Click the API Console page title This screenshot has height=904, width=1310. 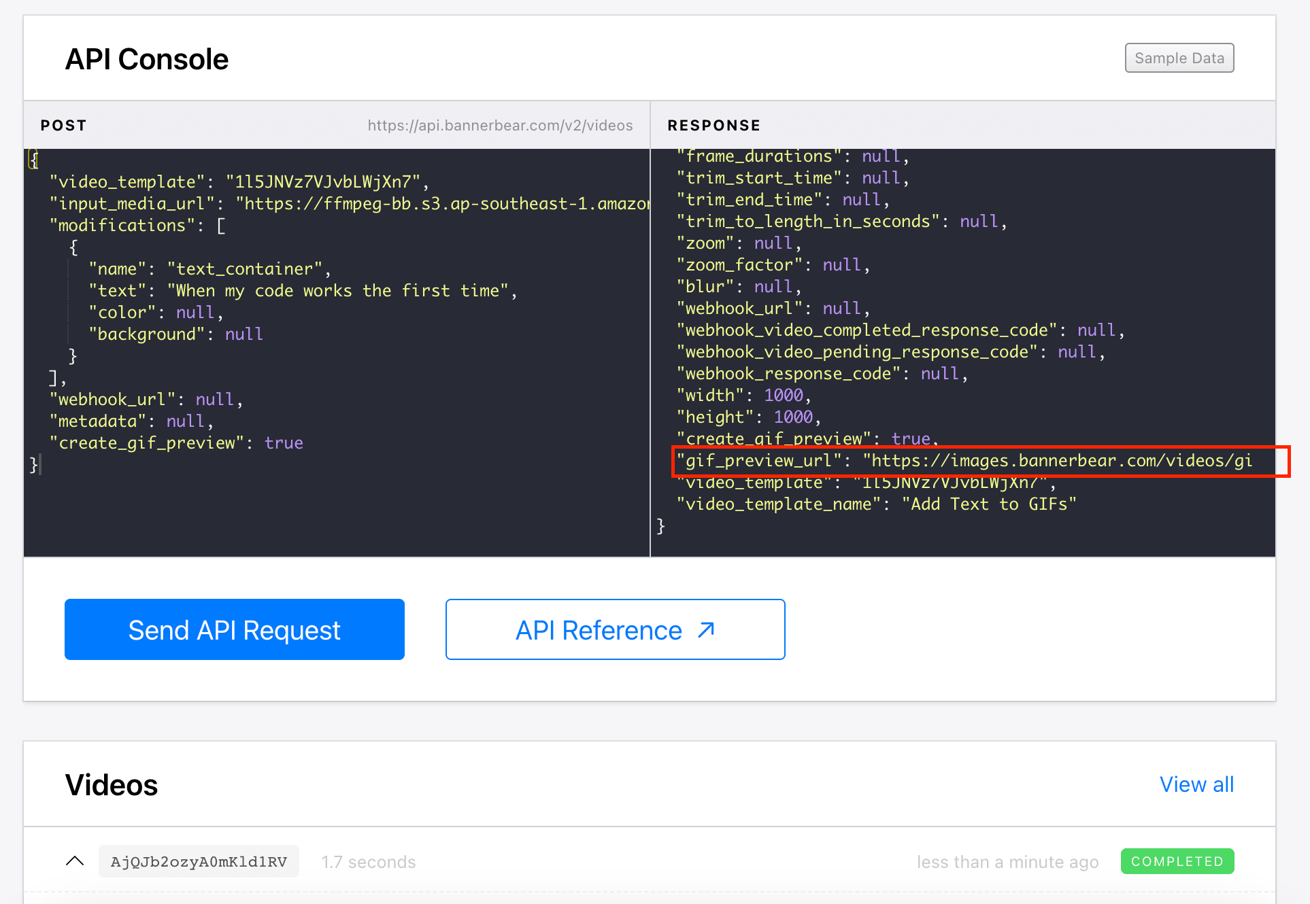pos(147,59)
